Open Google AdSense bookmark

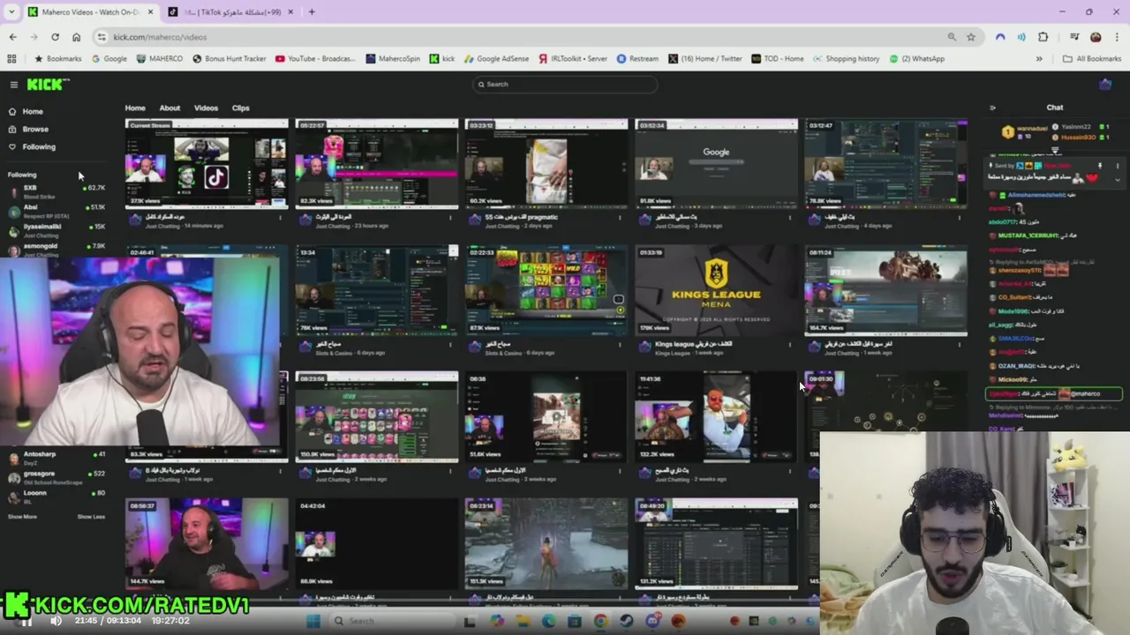[496, 59]
